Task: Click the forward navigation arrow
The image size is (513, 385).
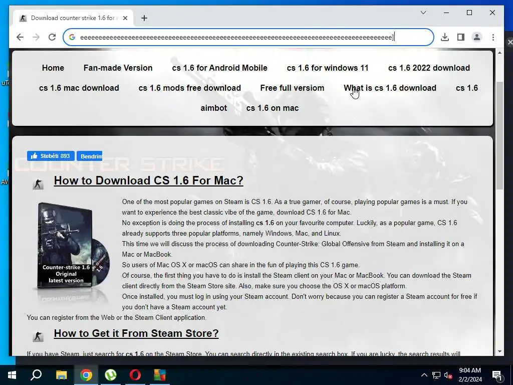Action: pyautogui.click(x=36, y=37)
